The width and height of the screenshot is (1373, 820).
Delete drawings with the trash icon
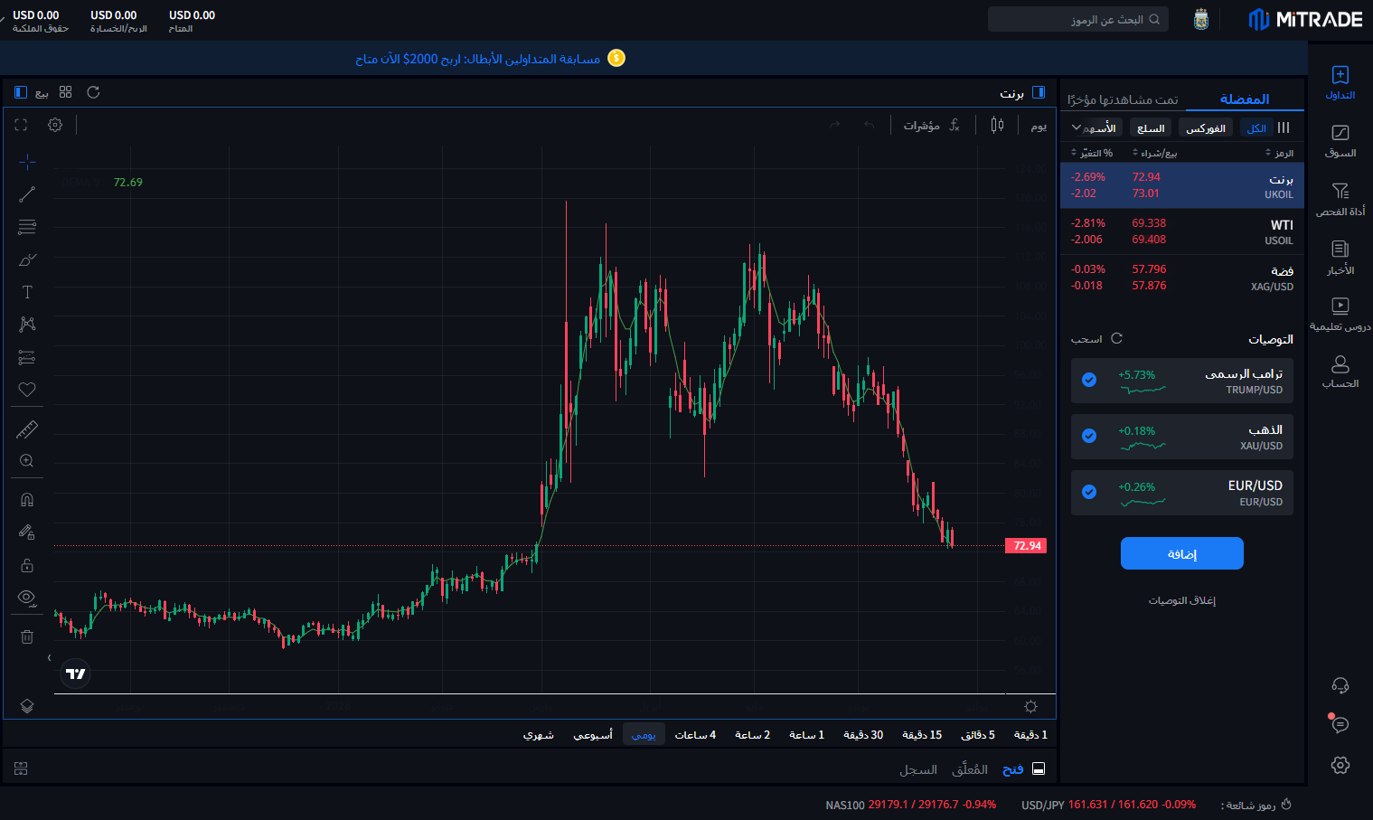(x=27, y=636)
